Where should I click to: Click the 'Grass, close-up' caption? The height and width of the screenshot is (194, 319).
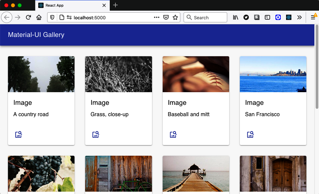pyautogui.click(x=109, y=114)
